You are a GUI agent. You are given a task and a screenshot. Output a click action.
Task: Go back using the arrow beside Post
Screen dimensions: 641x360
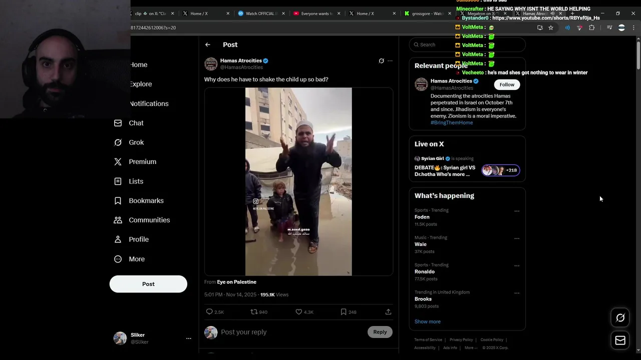point(207,44)
